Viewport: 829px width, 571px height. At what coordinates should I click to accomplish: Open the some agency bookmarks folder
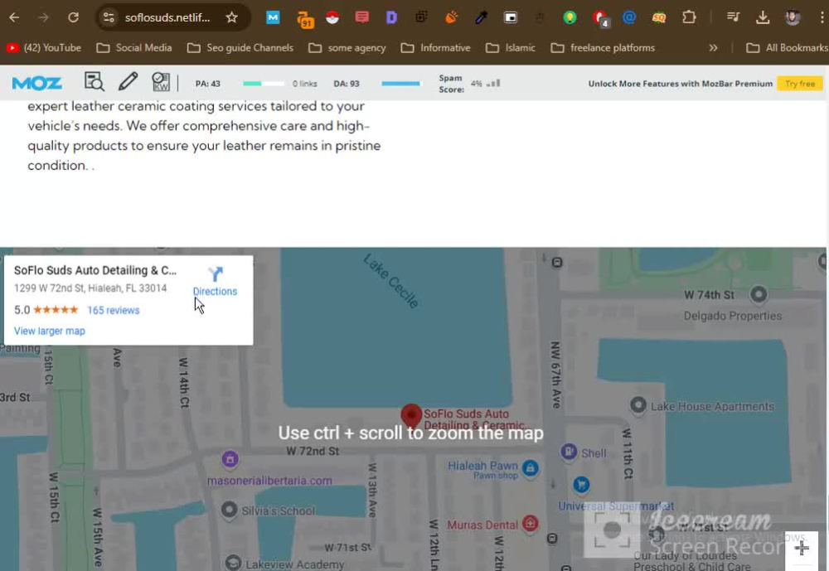(x=347, y=47)
